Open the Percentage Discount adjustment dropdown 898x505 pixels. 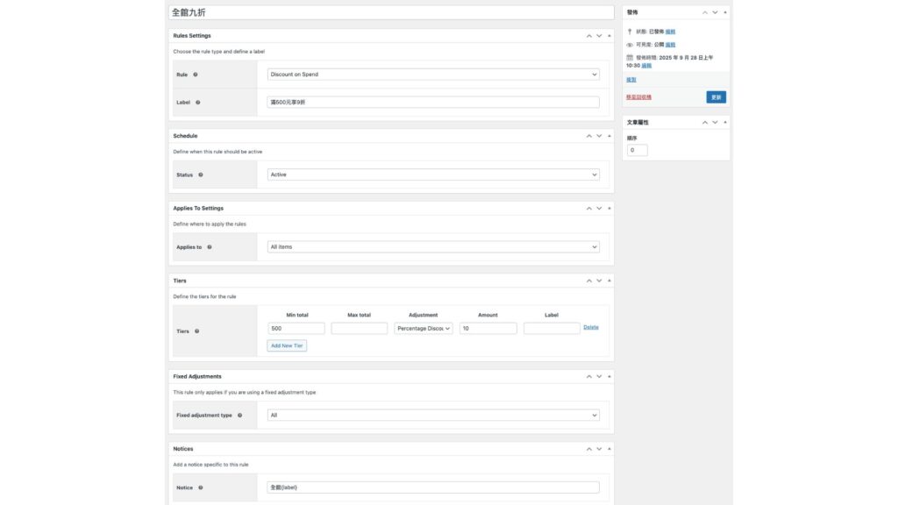point(424,329)
